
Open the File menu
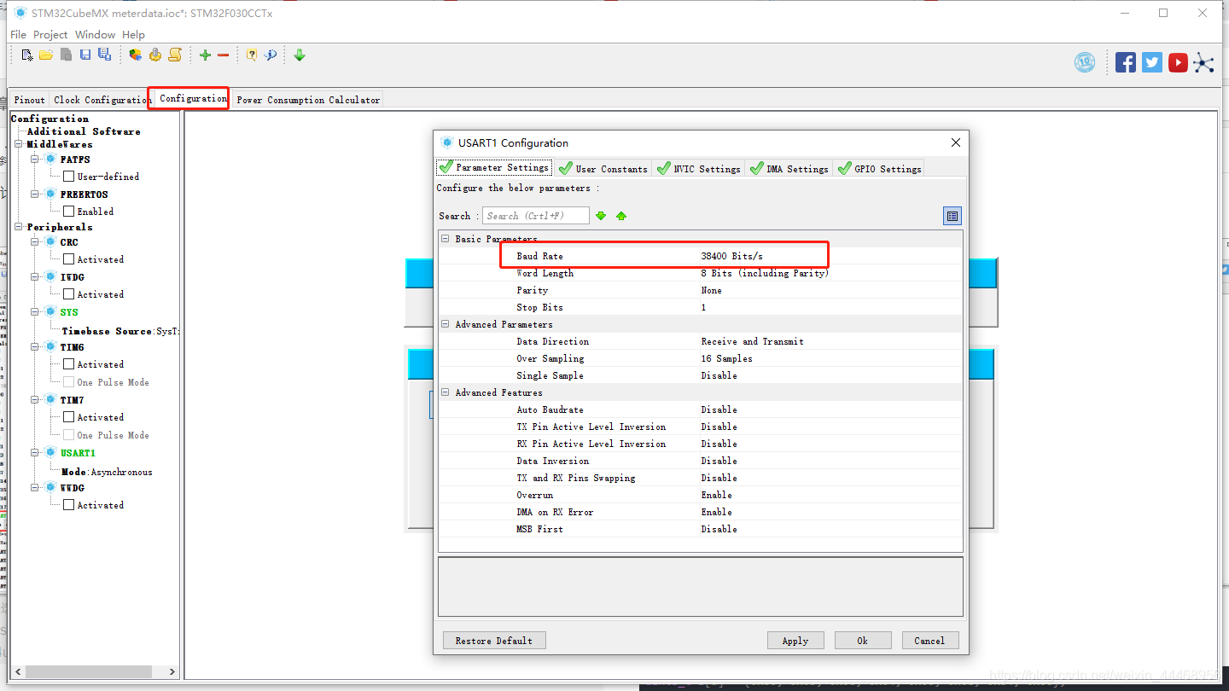[x=18, y=35]
